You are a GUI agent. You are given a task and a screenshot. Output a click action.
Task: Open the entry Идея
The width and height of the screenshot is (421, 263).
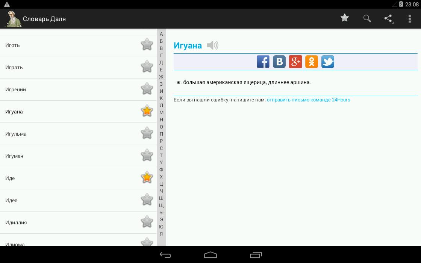coord(79,201)
